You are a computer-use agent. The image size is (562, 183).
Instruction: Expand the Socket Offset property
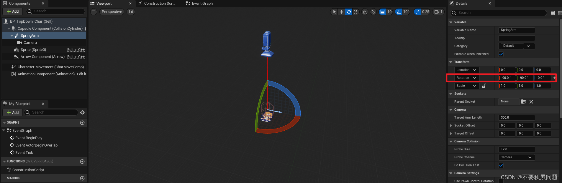[451, 126]
